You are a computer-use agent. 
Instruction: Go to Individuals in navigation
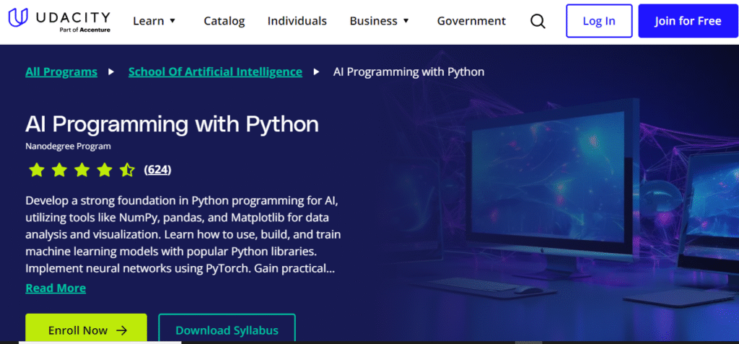click(297, 21)
